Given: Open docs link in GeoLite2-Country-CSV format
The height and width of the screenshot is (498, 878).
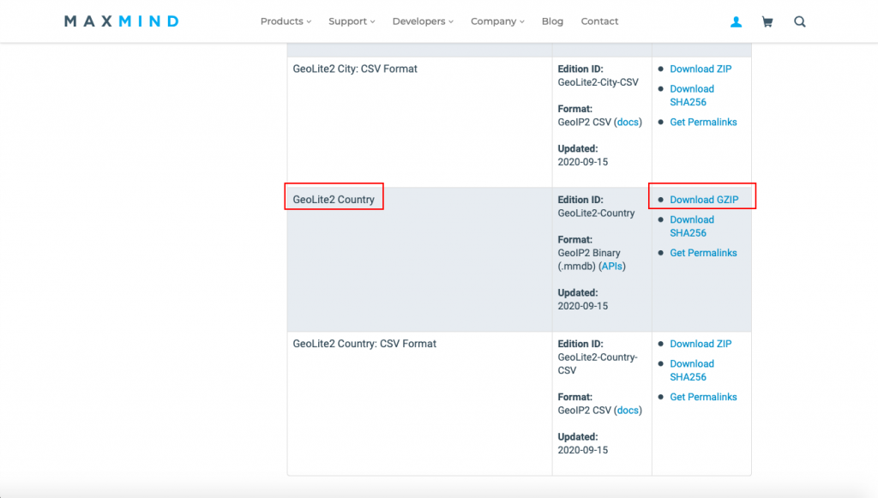Looking at the screenshot, I should pos(628,411).
